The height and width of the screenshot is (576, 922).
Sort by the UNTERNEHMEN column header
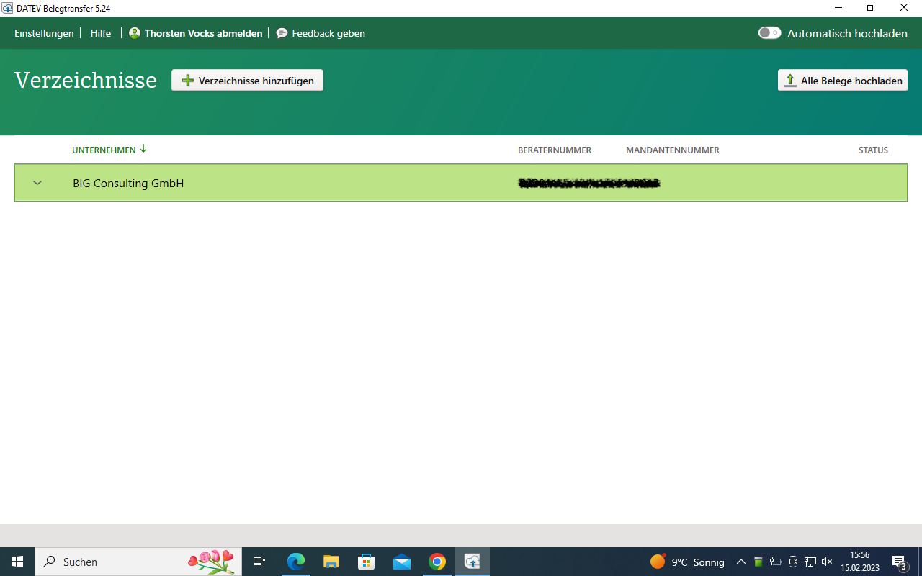109,150
